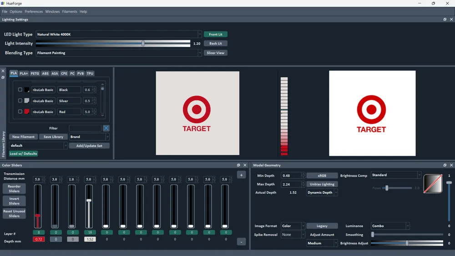
Task: Close the Model Geometry panel
Action: [x=451, y=165]
